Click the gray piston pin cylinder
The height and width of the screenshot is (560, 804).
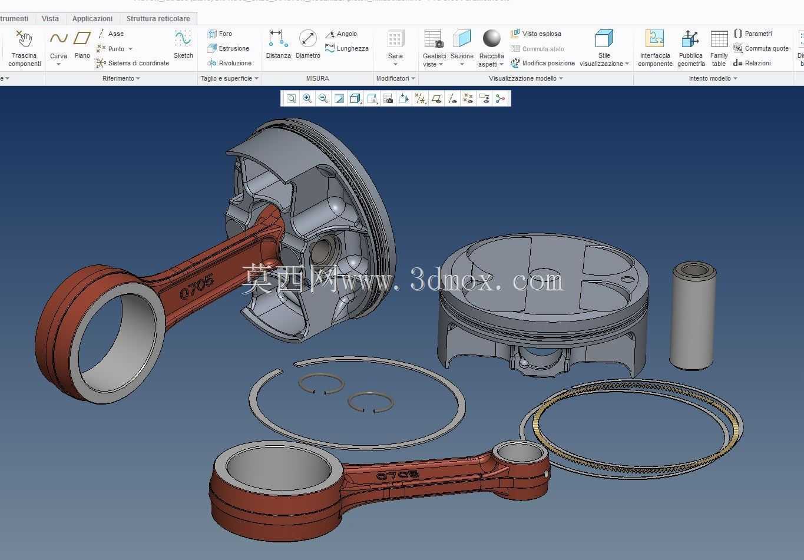point(693,316)
